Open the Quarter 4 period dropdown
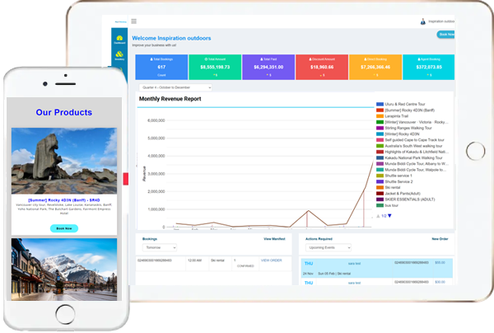Viewport: 494px width, 333px height. pos(175,87)
